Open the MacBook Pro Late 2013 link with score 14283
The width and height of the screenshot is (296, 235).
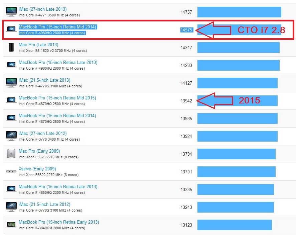pos(58,63)
